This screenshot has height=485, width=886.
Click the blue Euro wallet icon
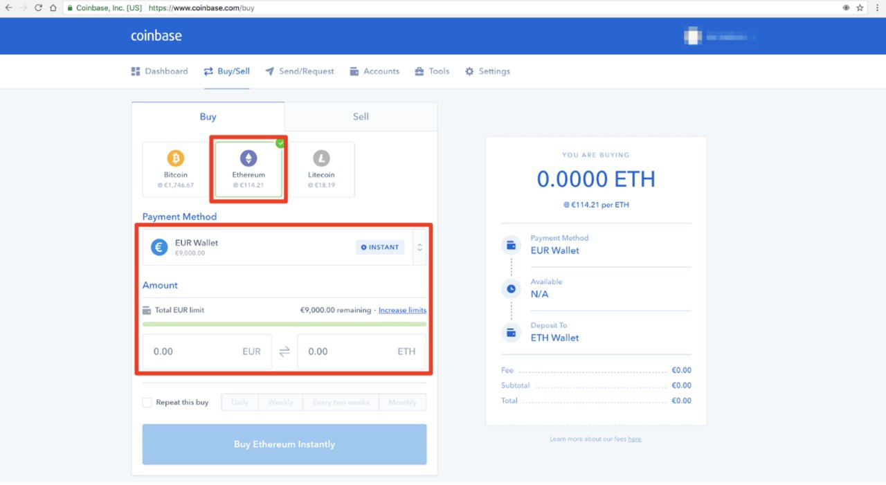[159, 247]
